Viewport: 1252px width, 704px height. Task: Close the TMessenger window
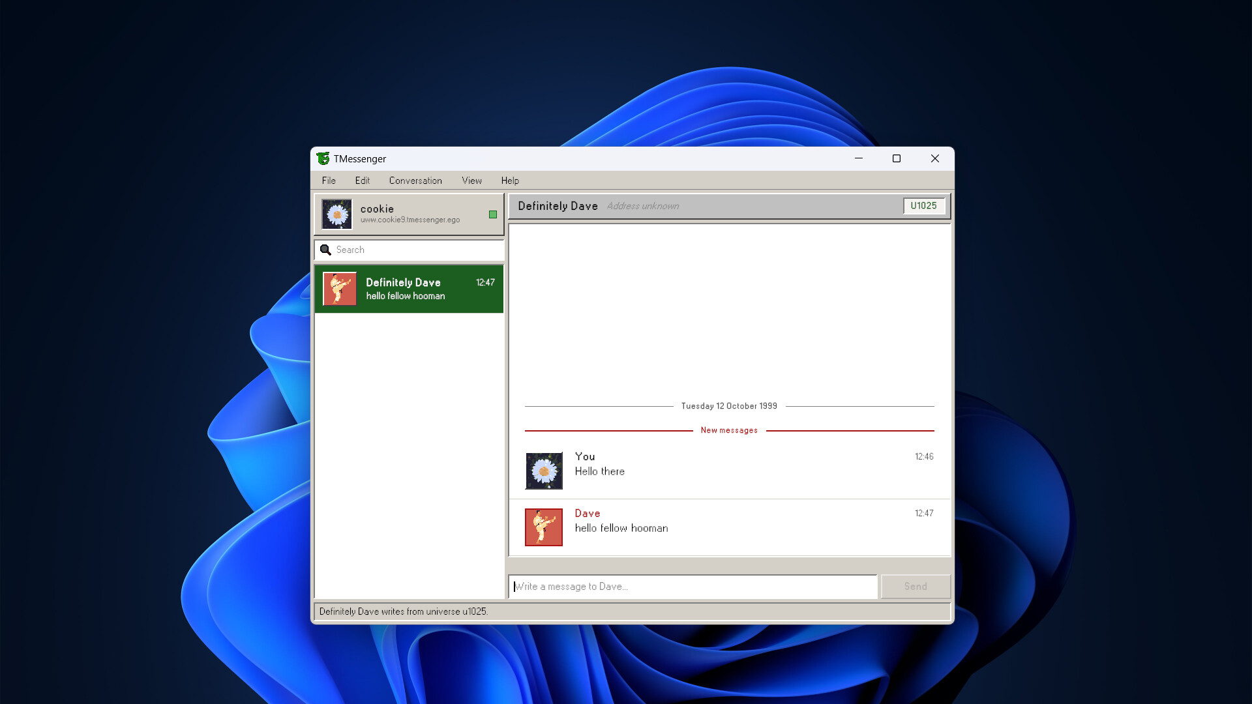click(x=935, y=158)
